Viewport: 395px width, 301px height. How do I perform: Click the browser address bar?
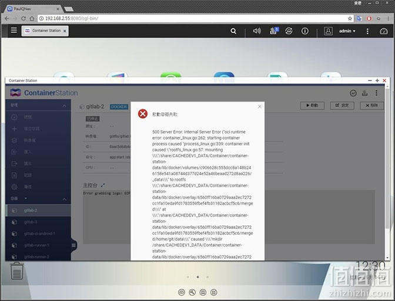click(x=193, y=18)
